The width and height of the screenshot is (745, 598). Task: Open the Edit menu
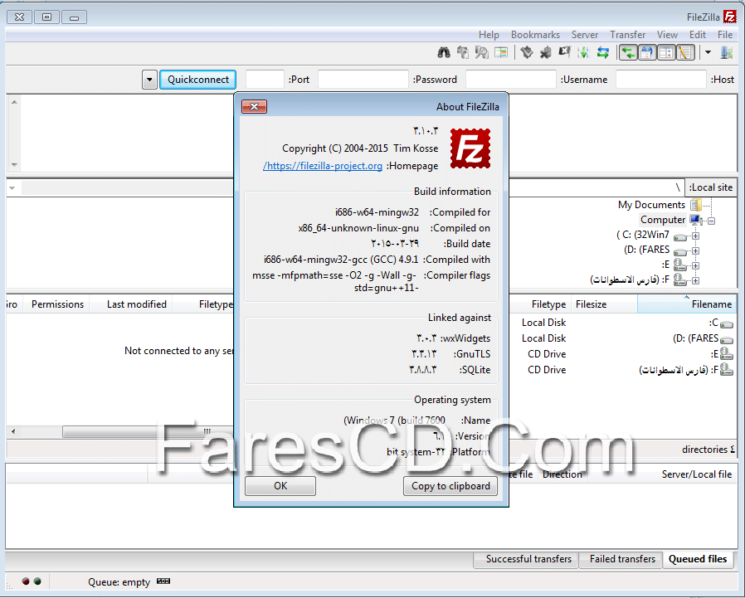pyautogui.click(x=698, y=35)
